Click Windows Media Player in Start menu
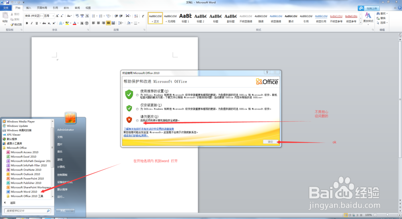This screenshot has height=219, width=402. tap(21, 122)
